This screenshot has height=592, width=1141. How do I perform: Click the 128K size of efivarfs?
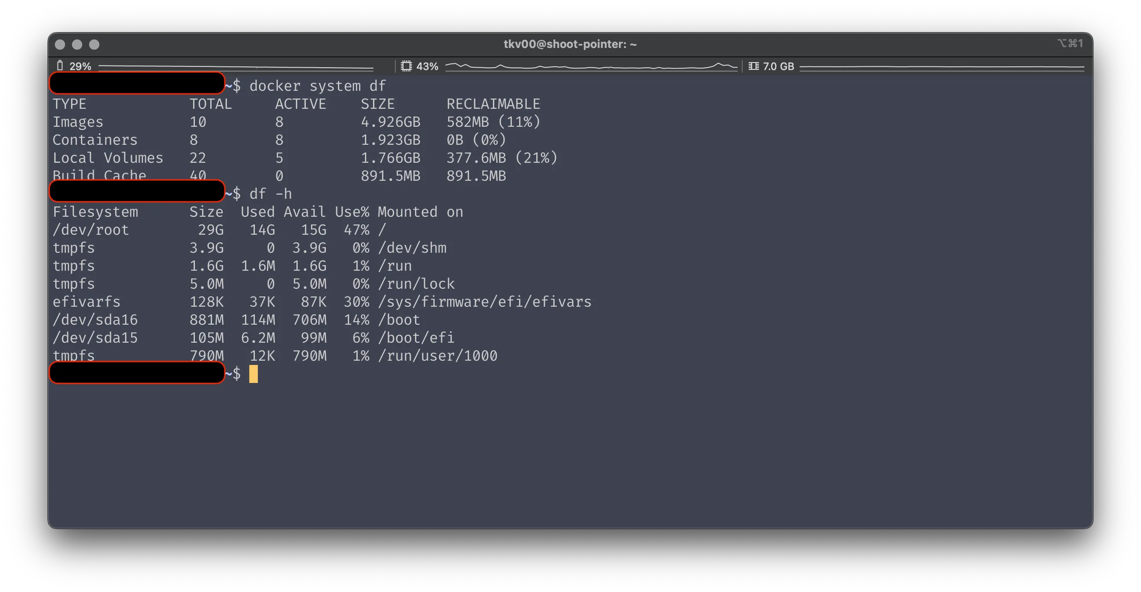click(206, 302)
